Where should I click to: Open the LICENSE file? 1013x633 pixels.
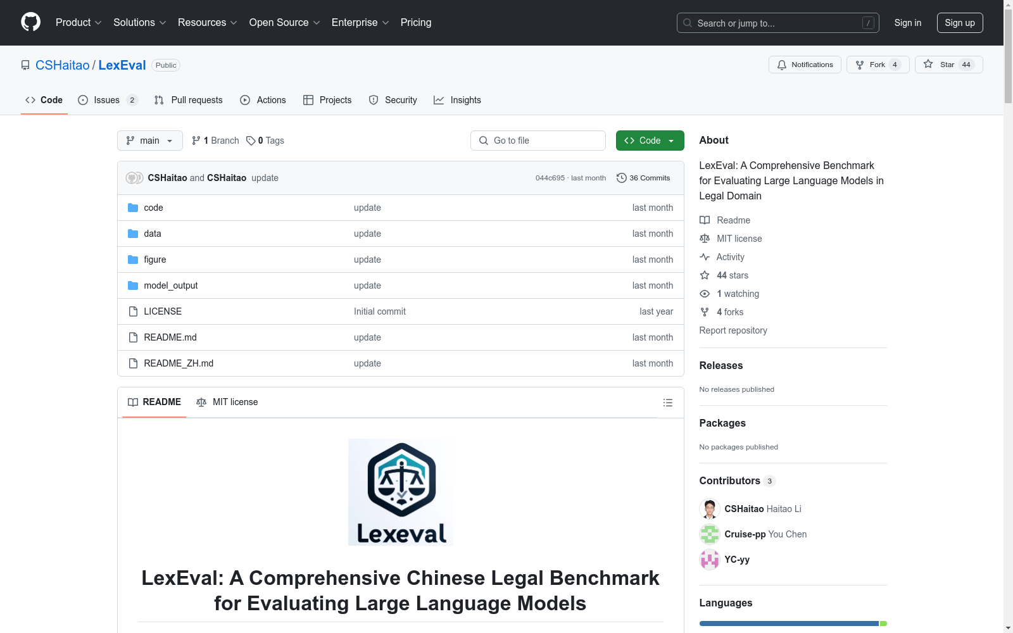(163, 311)
